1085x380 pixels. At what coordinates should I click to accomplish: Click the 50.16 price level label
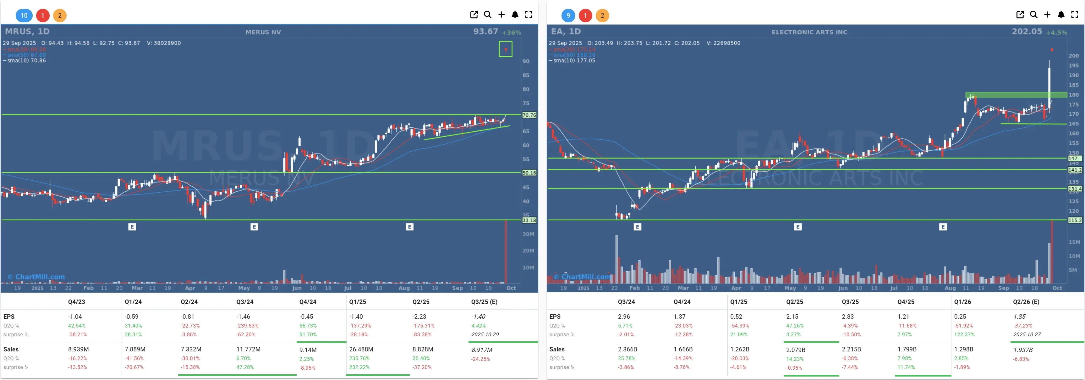coord(529,173)
